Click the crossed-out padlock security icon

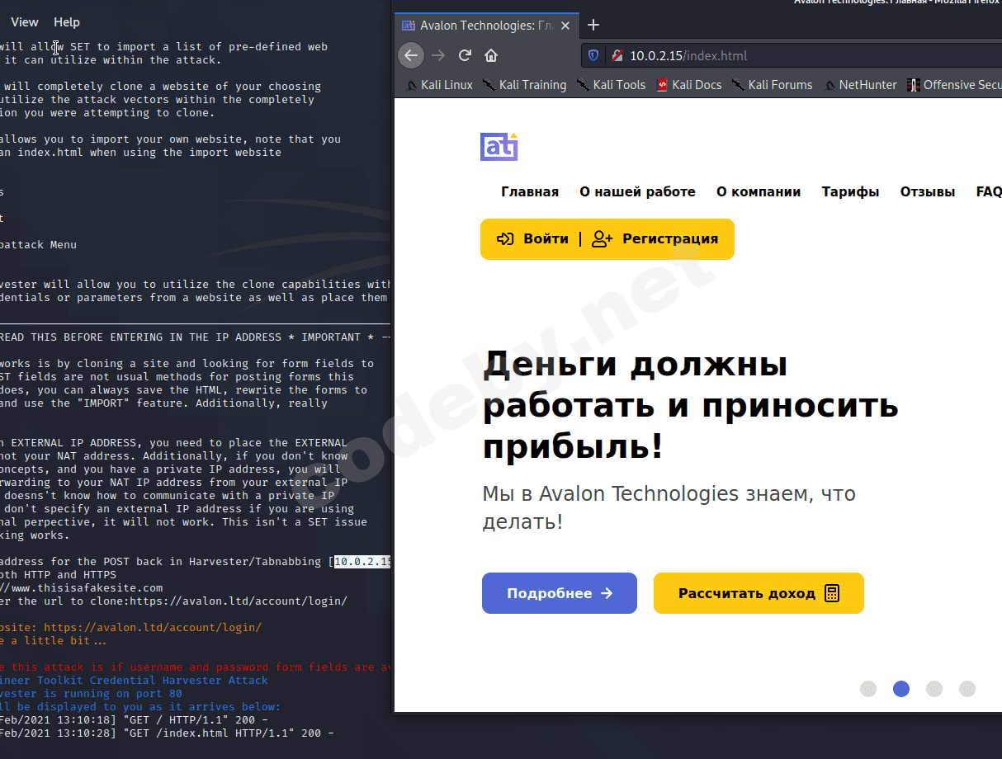point(616,55)
